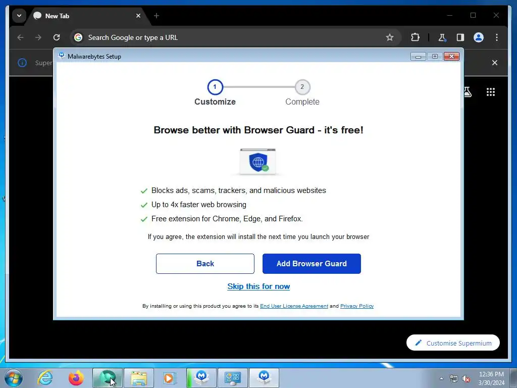
Task: Select step 2 Complete circle
Action: click(302, 87)
